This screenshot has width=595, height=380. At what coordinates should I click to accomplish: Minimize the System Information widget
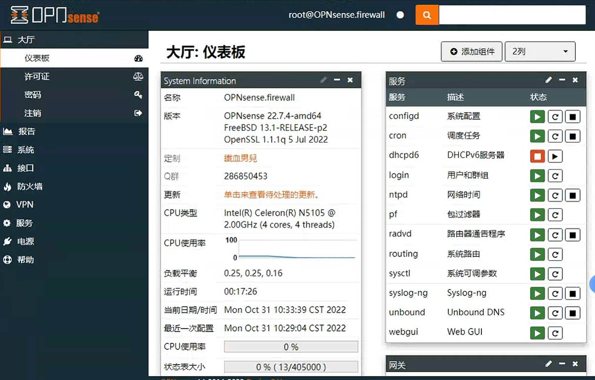pyautogui.click(x=337, y=80)
